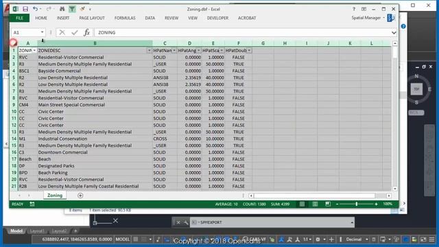This screenshot has height=247, width=439.
Task: Click the Save icon in Excel toolbar
Action: click(x=25, y=9)
